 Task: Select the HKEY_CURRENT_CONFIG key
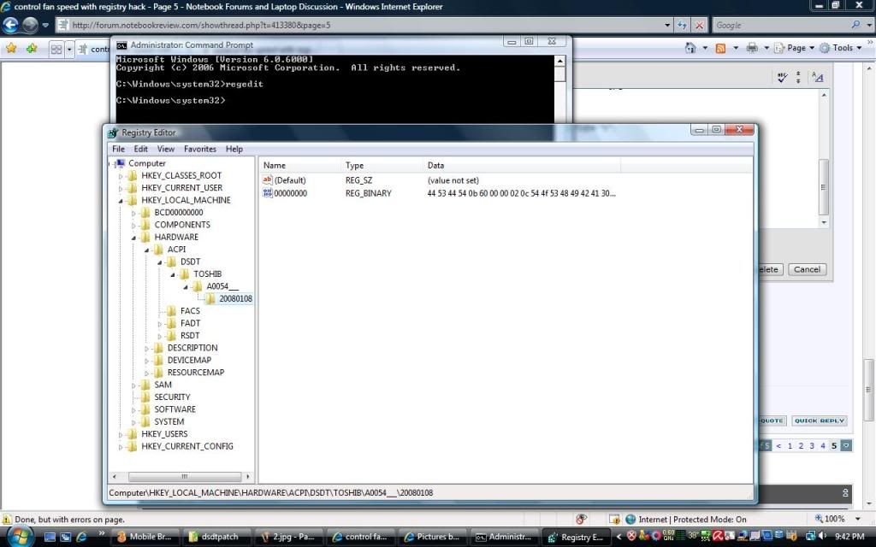(x=187, y=446)
